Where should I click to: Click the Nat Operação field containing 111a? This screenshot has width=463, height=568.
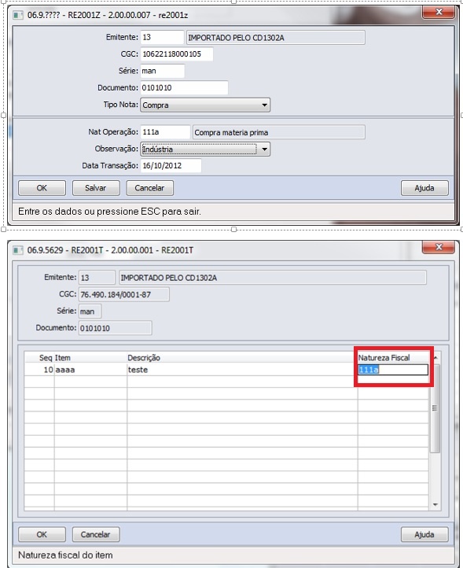(x=165, y=132)
